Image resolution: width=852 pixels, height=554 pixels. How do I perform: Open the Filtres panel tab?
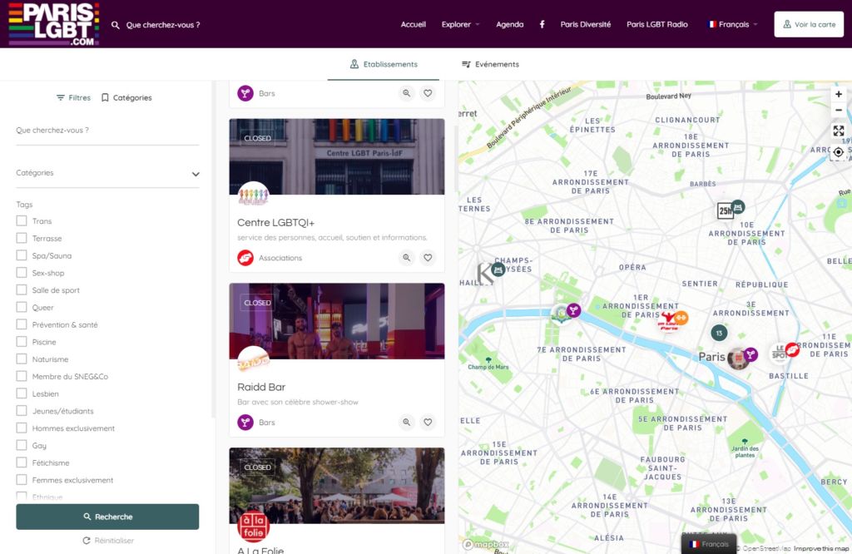(73, 98)
